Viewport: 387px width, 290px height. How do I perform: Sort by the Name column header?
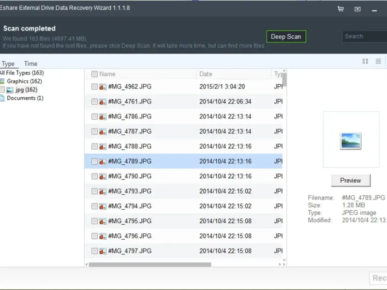point(107,74)
